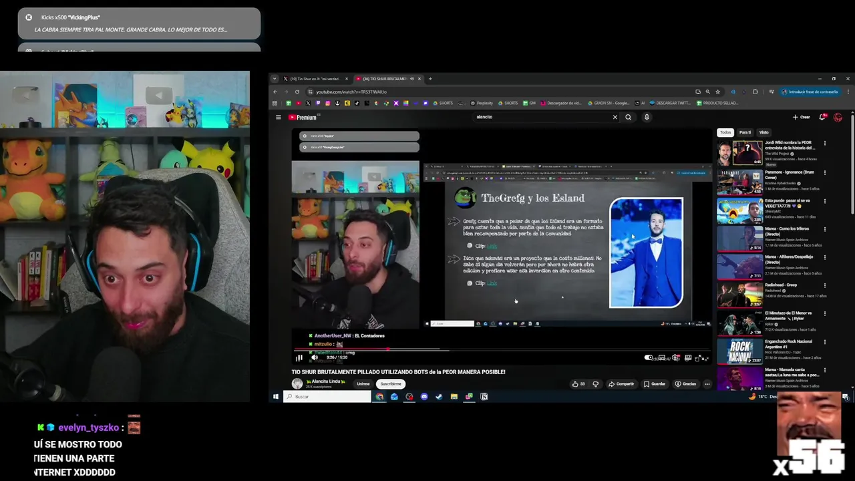Open the DESCARGAR TWITT bookmark

point(669,103)
